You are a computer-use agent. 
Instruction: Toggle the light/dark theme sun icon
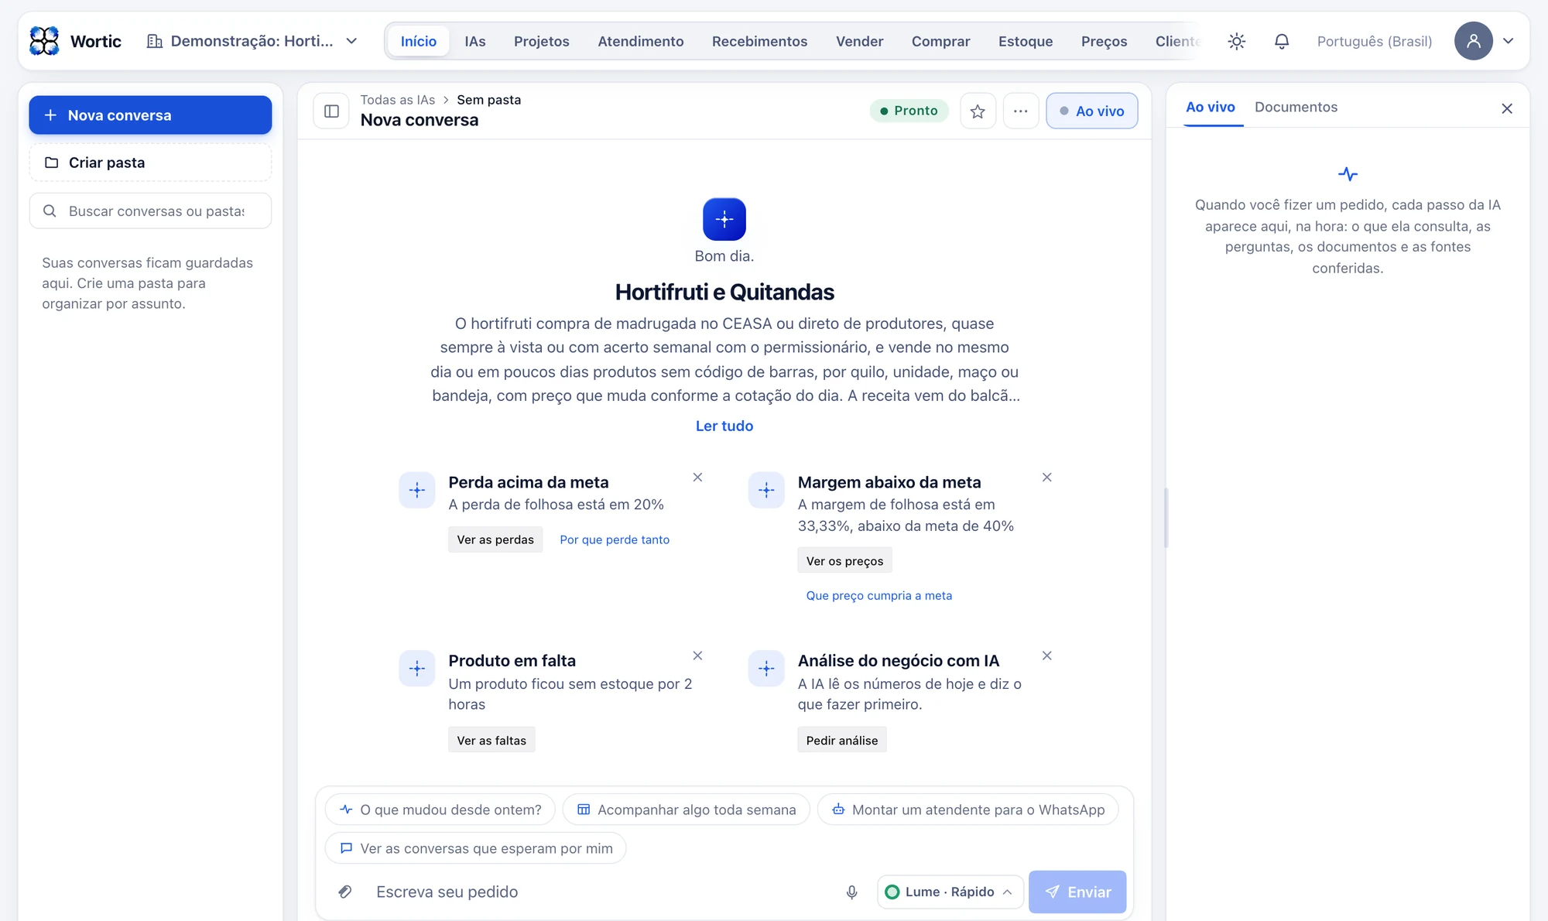click(1236, 41)
